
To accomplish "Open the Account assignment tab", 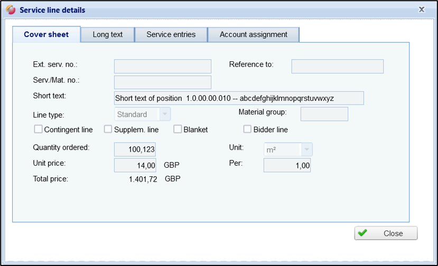I will (x=253, y=34).
